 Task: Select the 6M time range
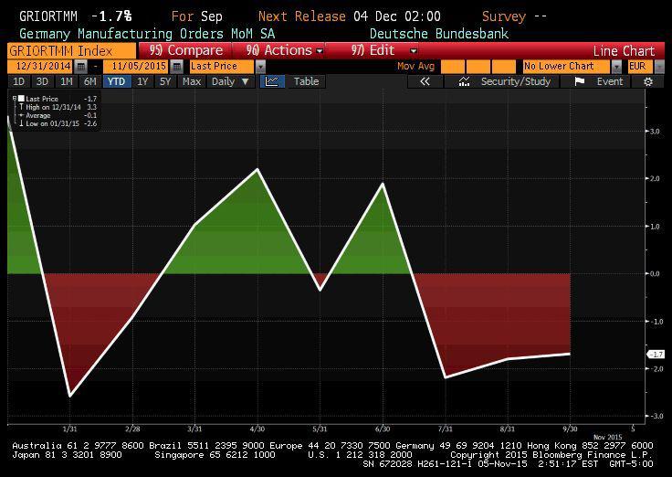click(x=90, y=81)
